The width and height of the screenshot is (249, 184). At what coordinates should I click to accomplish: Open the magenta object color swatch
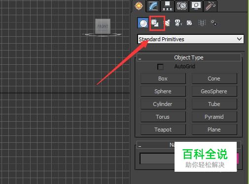tap(238, 158)
